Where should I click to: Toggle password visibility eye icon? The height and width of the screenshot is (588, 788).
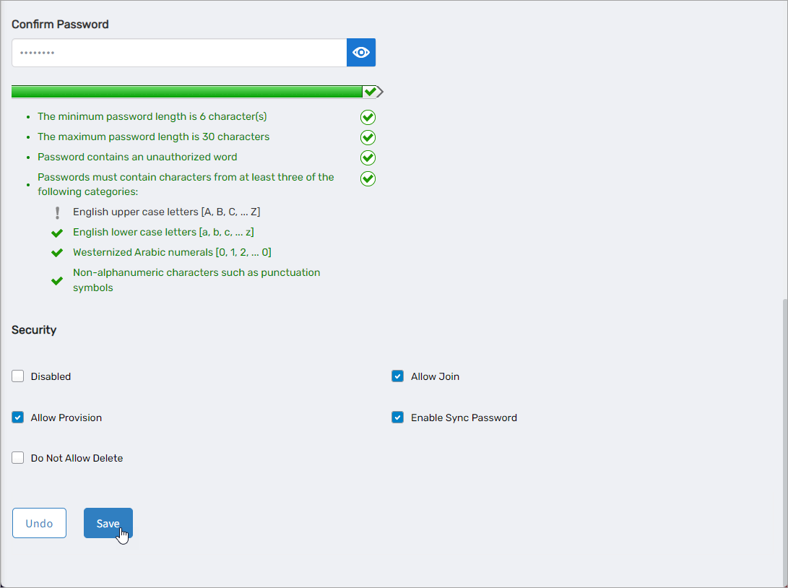[x=361, y=53]
